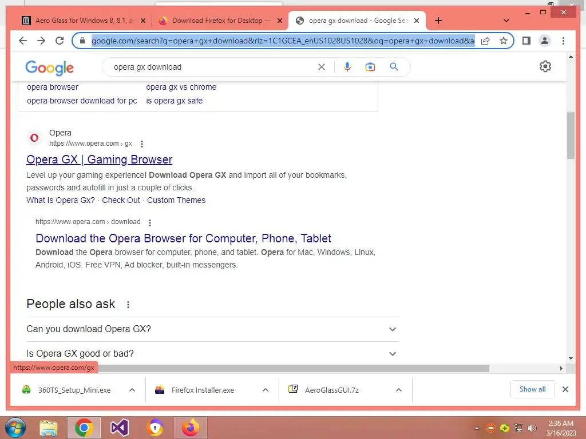Close the opera gx download tab
The height and width of the screenshot is (439, 586).
click(x=417, y=21)
